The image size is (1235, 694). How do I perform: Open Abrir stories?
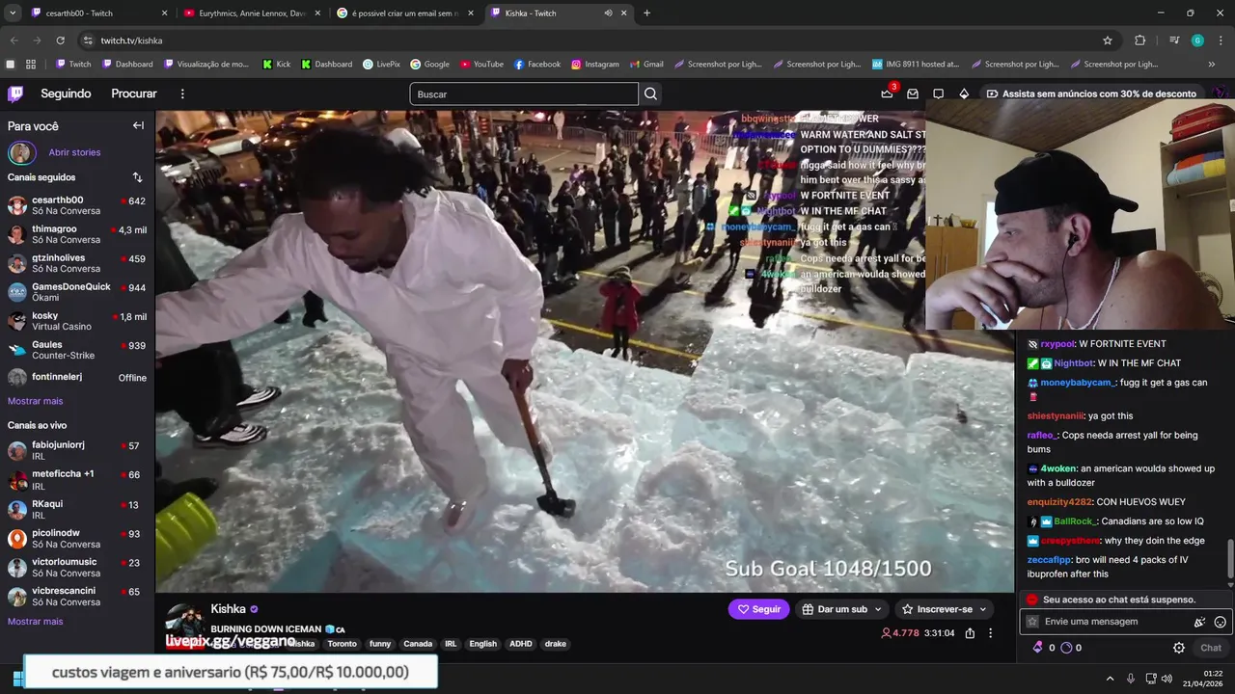coord(74,152)
